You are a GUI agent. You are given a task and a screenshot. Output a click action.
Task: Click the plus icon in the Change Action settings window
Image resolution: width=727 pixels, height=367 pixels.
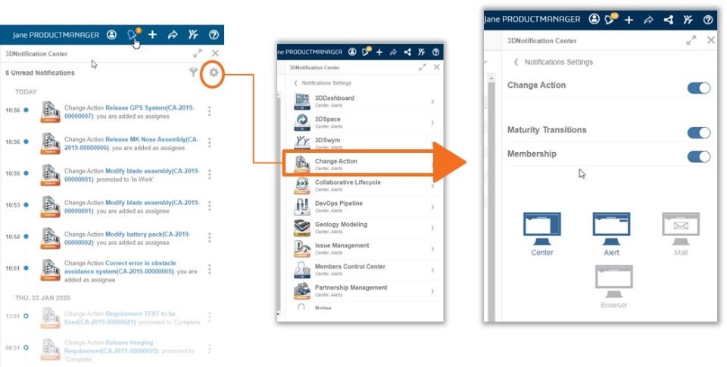tap(629, 20)
